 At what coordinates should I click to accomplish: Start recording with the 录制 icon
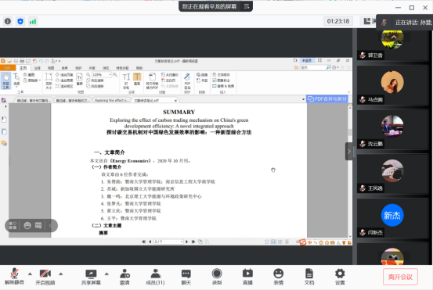[x=217, y=276]
